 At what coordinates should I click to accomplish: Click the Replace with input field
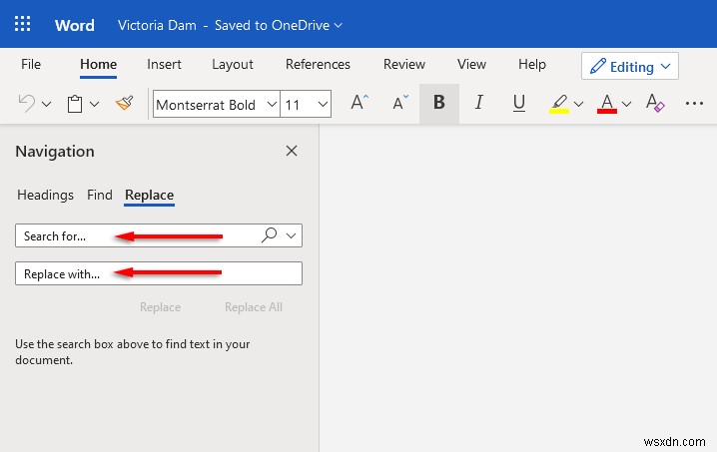pyautogui.click(x=159, y=273)
